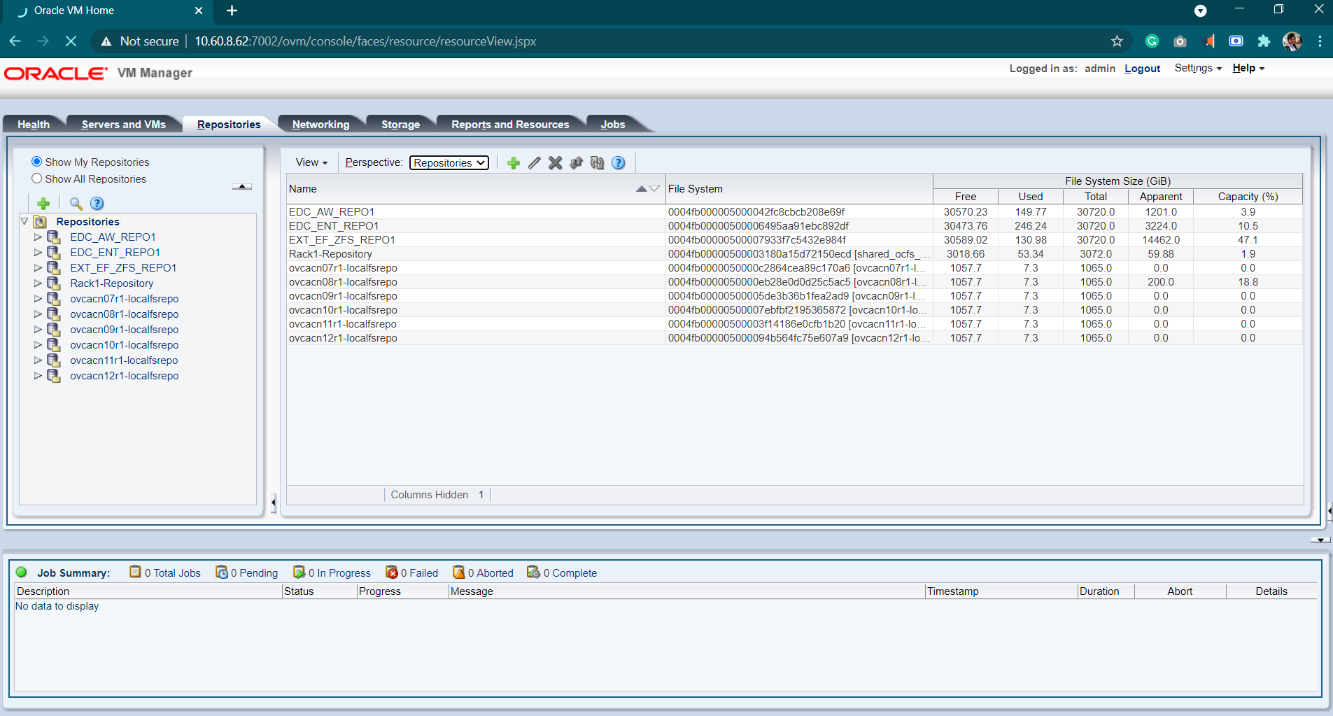Click the green Create New Repository icon in main toolbar
Image resolution: width=1333 pixels, height=716 pixels.
[514, 163]
